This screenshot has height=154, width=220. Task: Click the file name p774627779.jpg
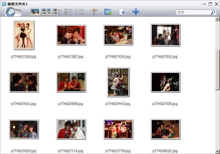[x=118, y=151]
